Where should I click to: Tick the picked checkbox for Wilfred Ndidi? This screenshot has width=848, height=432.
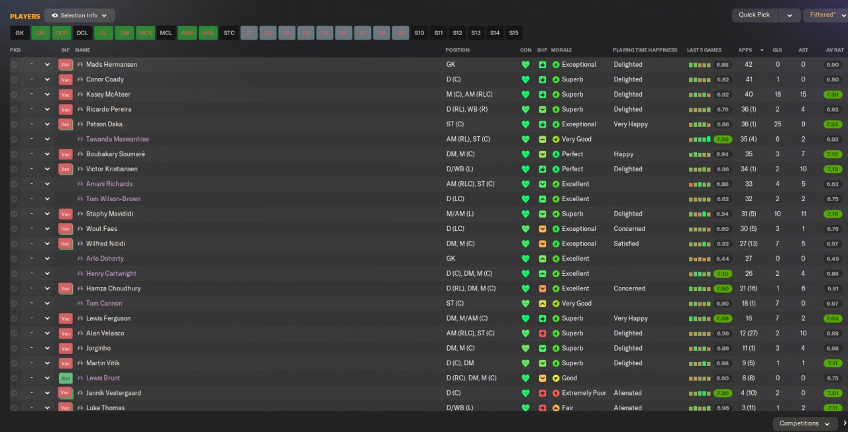(14, 244)
